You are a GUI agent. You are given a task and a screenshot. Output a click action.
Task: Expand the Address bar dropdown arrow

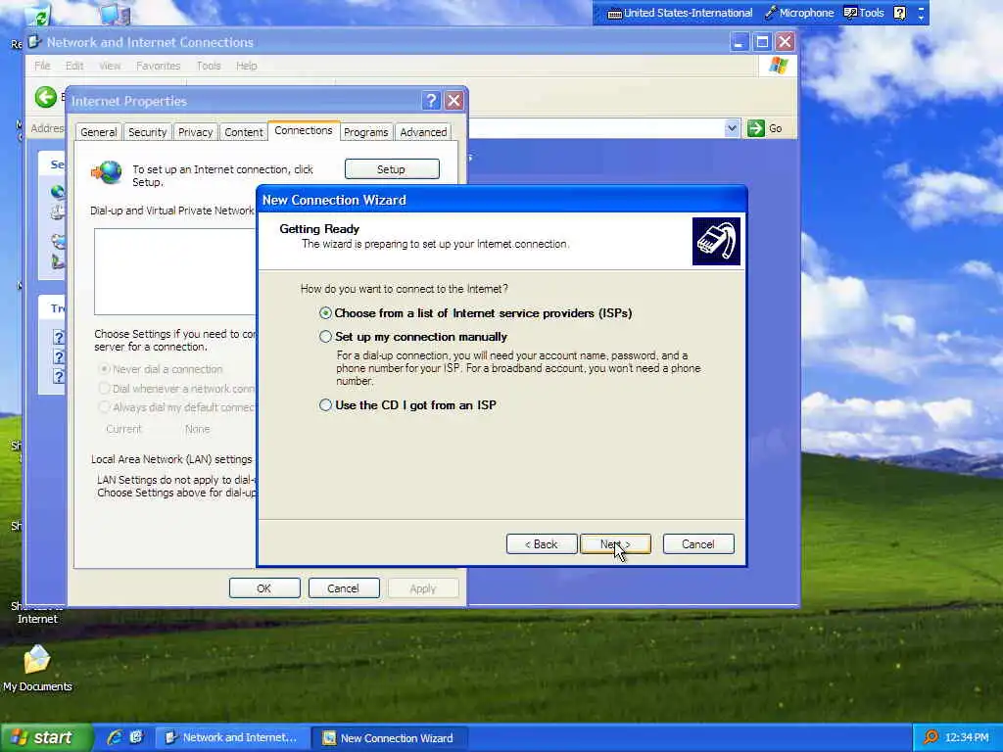click(732, 128)
